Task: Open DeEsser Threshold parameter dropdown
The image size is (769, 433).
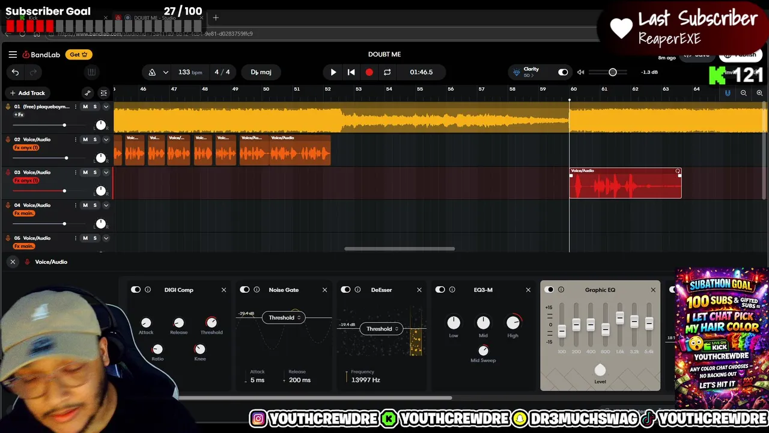Action: pyautogui.click(x=383, y=329)
